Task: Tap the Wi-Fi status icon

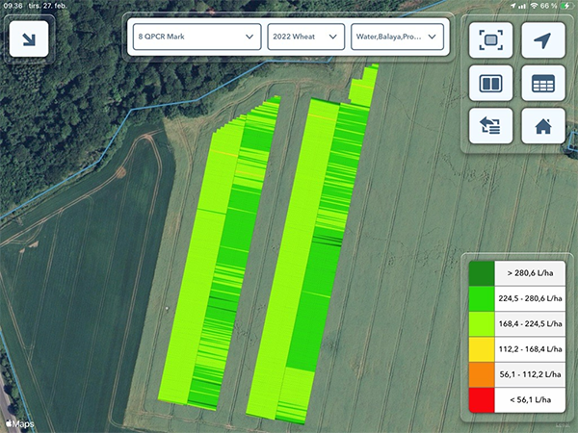Action: coord(534,6)
